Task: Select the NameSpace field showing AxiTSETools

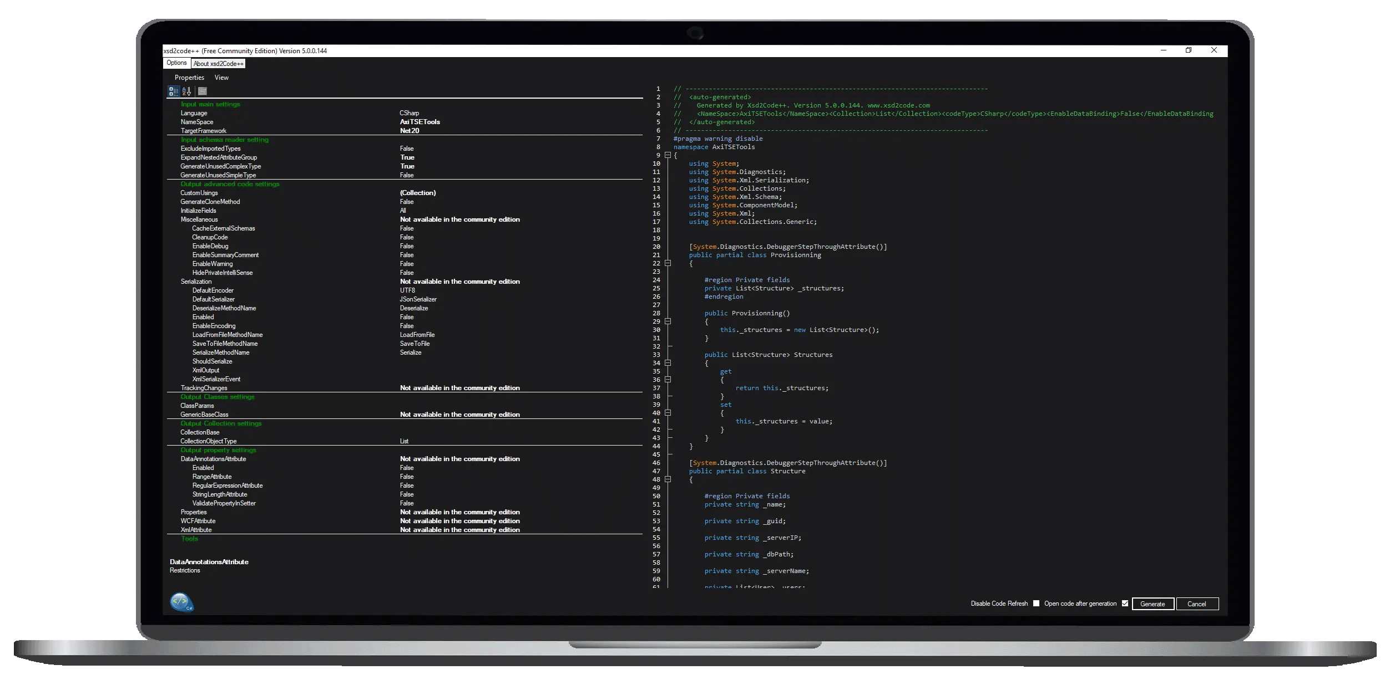Action: 419,122
